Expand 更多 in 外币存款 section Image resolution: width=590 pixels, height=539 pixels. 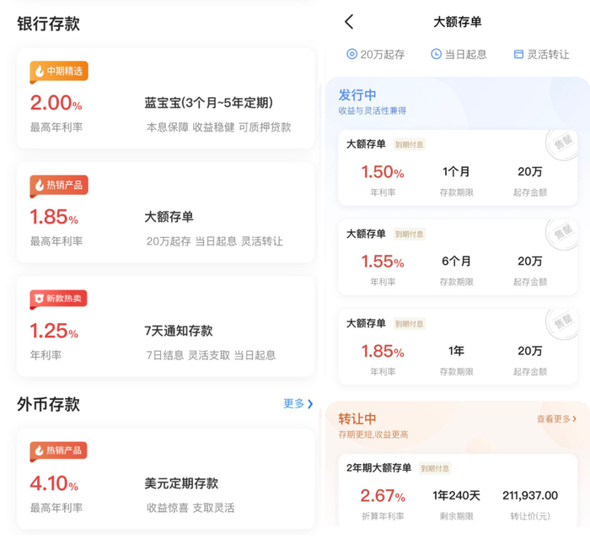(298, 404)
